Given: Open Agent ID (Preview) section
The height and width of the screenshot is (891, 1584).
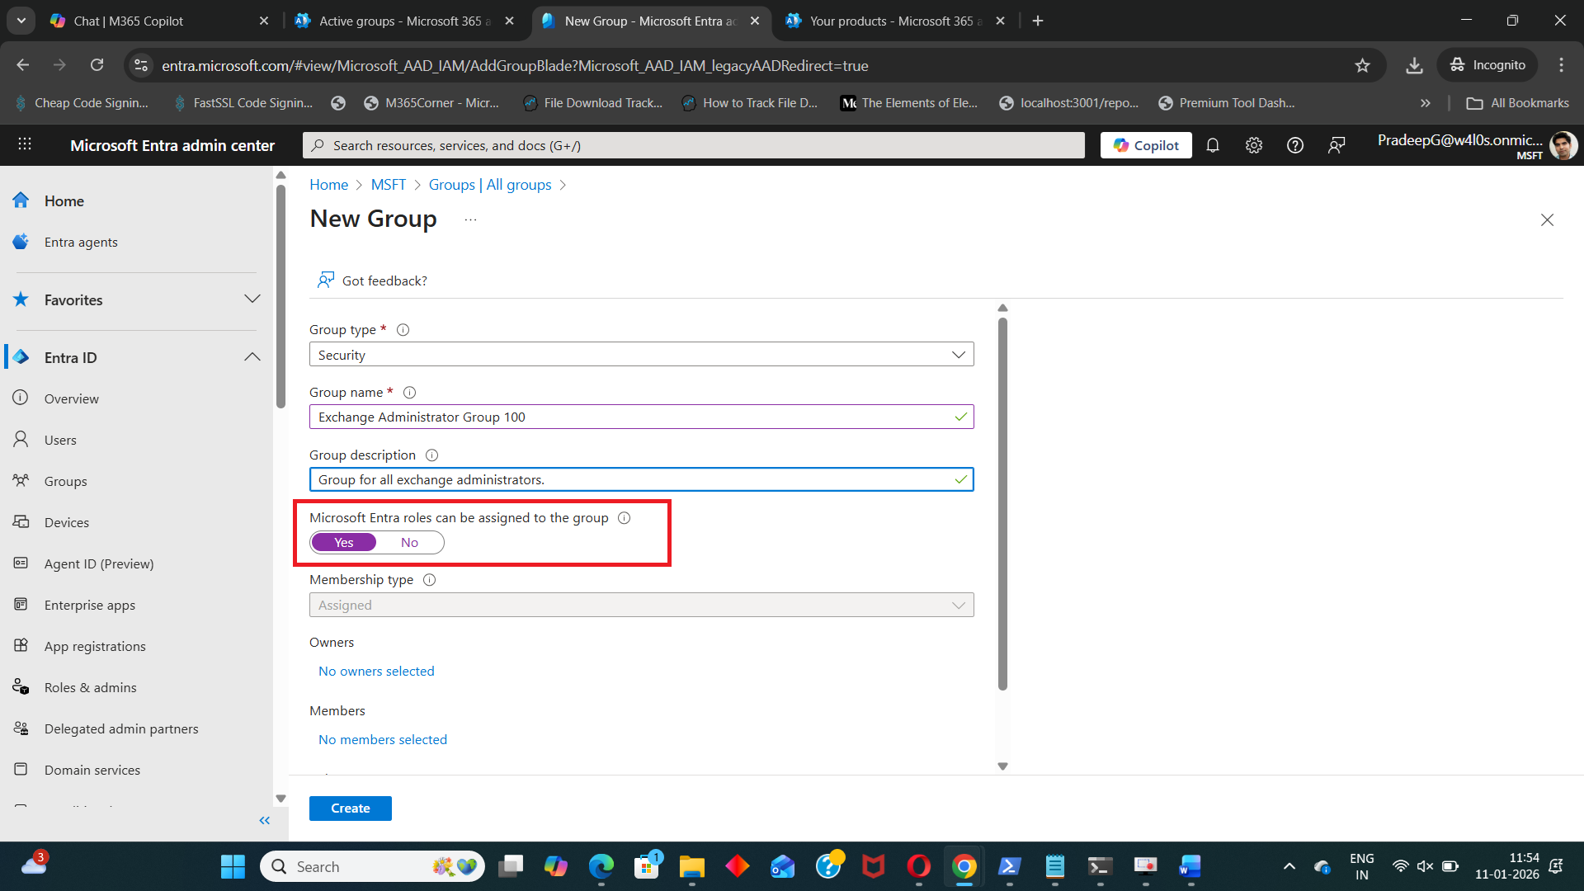Looking at the screenshot, I should pos(99,563).
